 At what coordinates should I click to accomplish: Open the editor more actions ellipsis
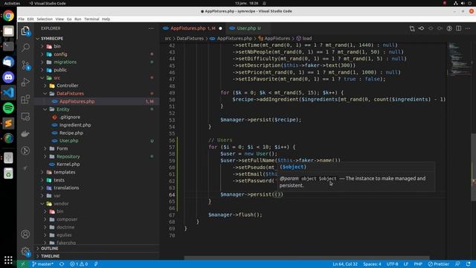[468, 28]
